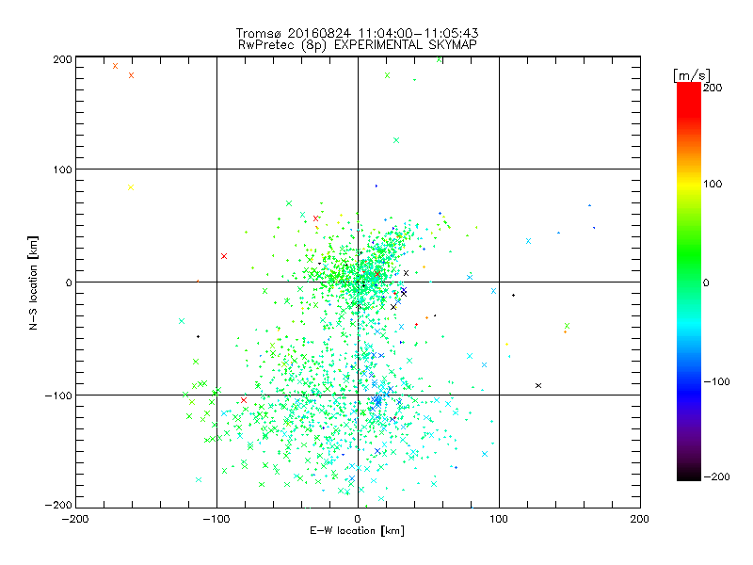Click the colorbar tick label '100'
The image size is (753, 565).
pyautogui.click(x=713, y=184)
